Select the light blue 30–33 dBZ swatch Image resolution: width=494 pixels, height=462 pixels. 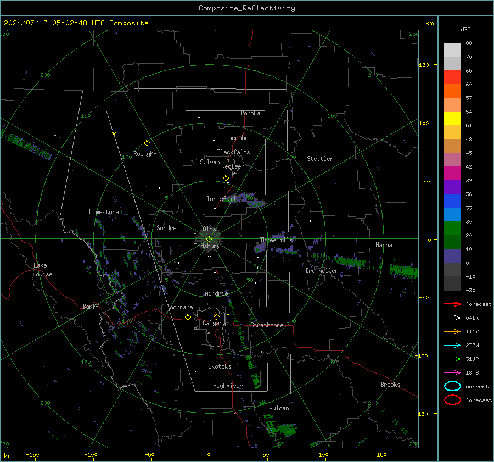(x=452, y=214)
